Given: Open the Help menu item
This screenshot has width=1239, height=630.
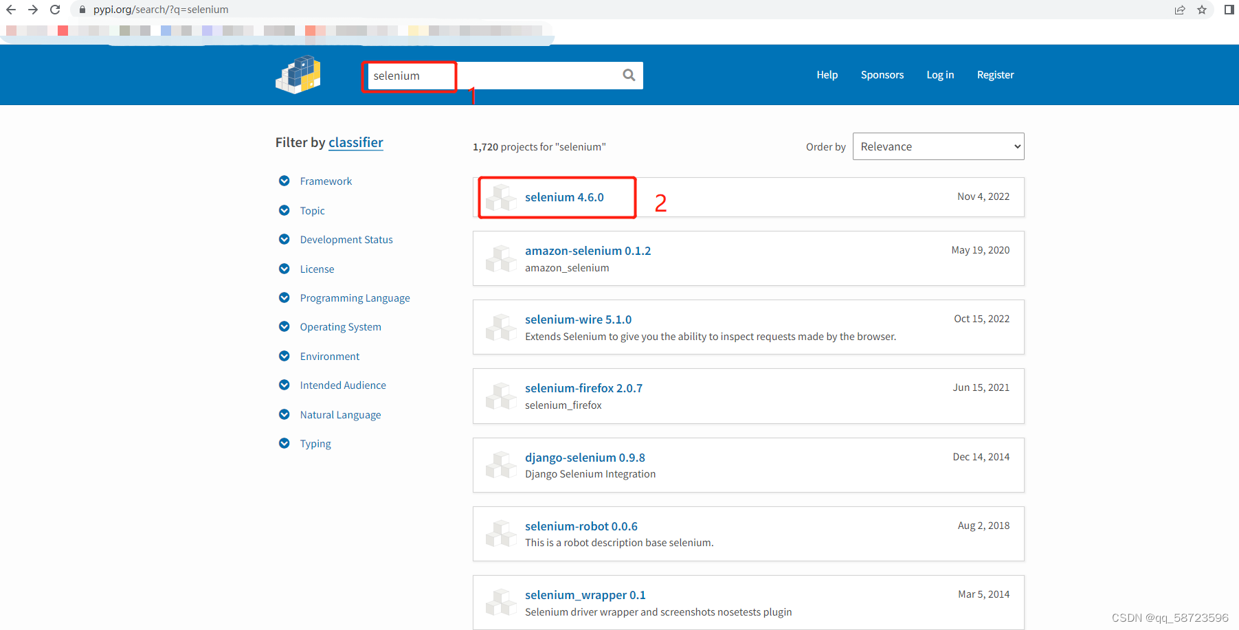Looking at the screenshot, I should coord(827,75).
